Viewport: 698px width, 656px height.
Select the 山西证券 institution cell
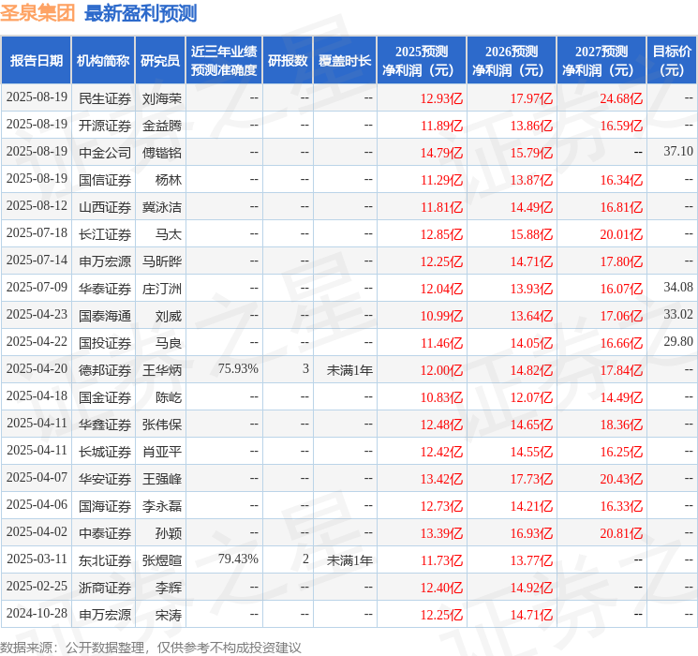[105, 207]
